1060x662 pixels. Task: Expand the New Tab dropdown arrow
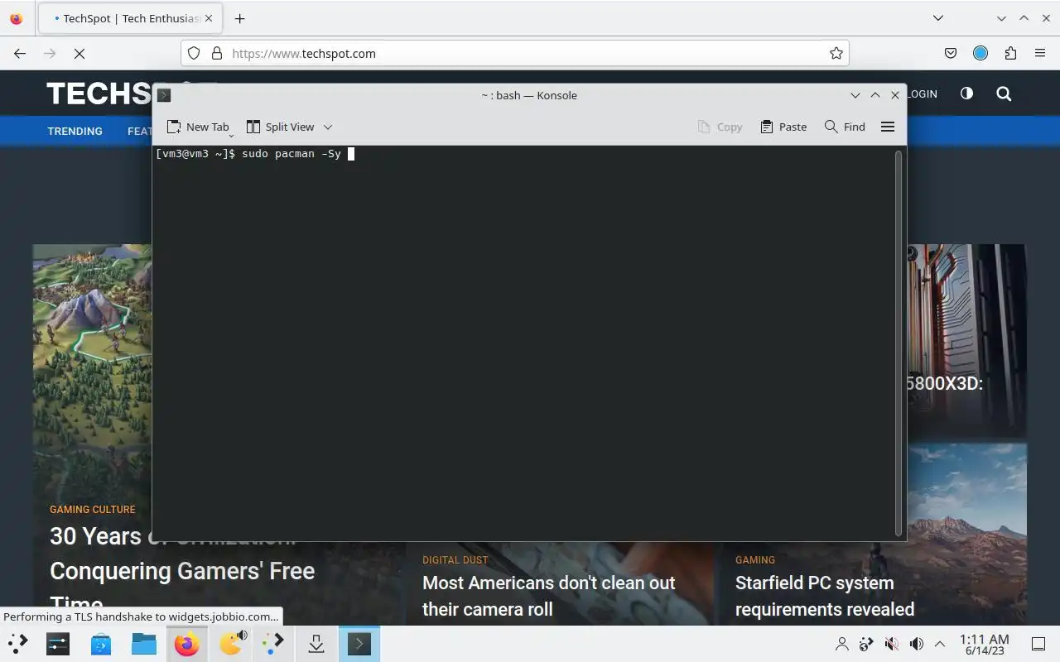tap(231, 134)
